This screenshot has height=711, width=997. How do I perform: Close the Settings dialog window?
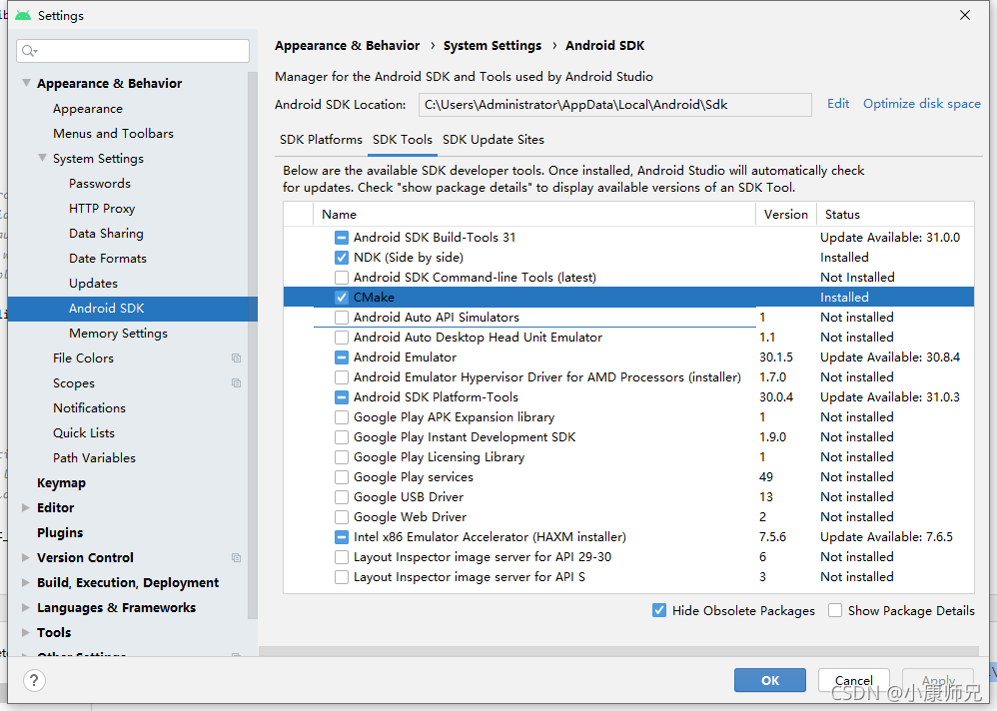click(965, 15)
